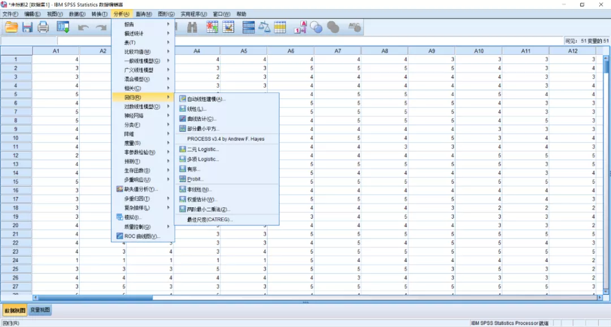Viewport: 611px width, 327px height.
Task: Open the 图形(G) menu in the menu bar
Action: (x=166, y=14)
